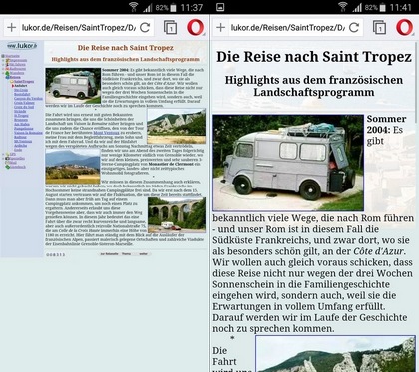The image size is (419, 372).
Task: Focus the left URL address field
Action: (79, 28)
